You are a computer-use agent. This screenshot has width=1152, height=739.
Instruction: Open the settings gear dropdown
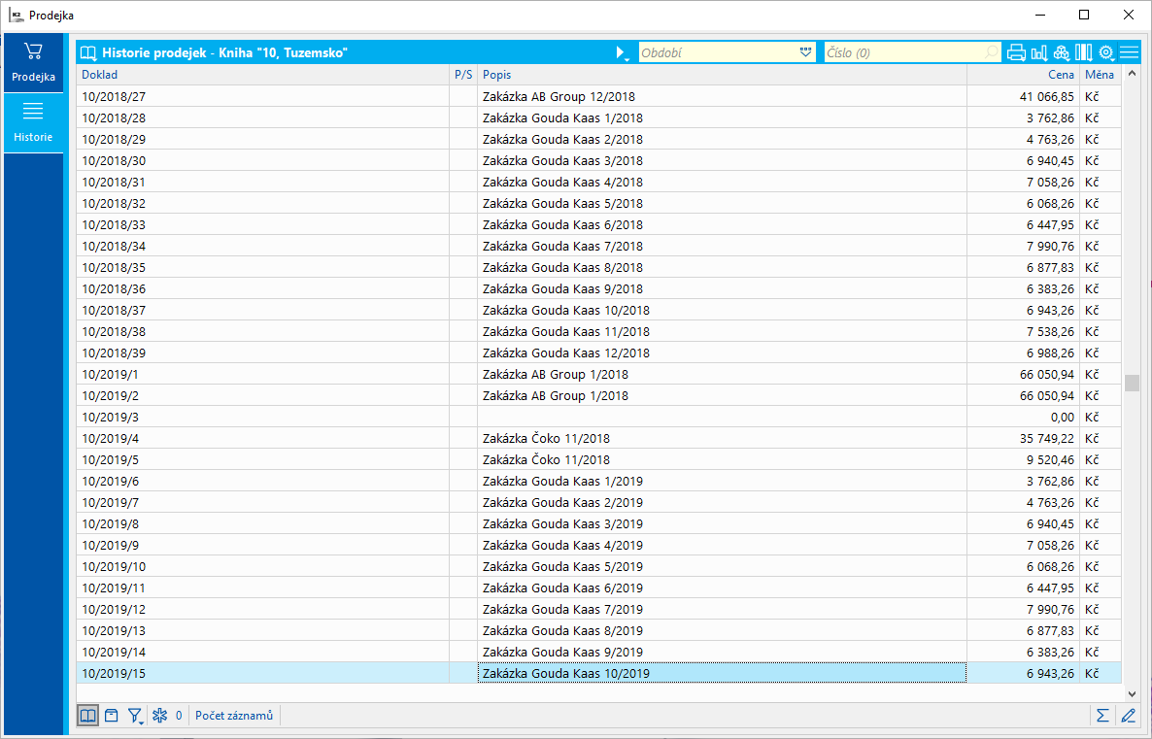tap(1106, 52)
